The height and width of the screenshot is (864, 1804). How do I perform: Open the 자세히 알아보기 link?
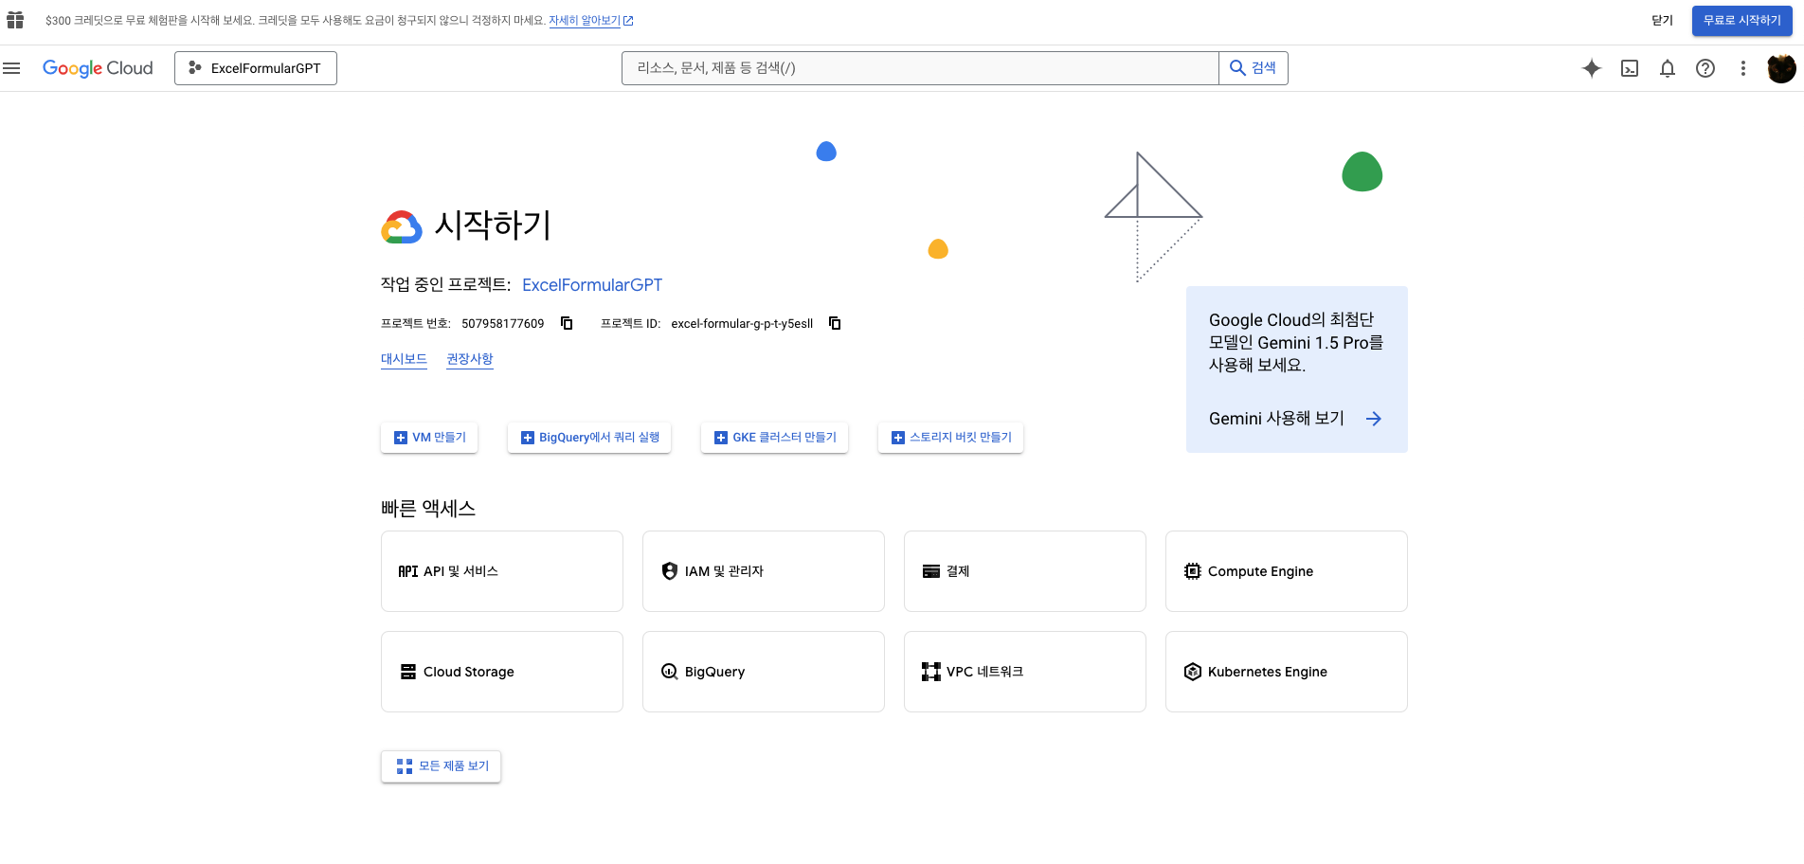coord(591,21)
